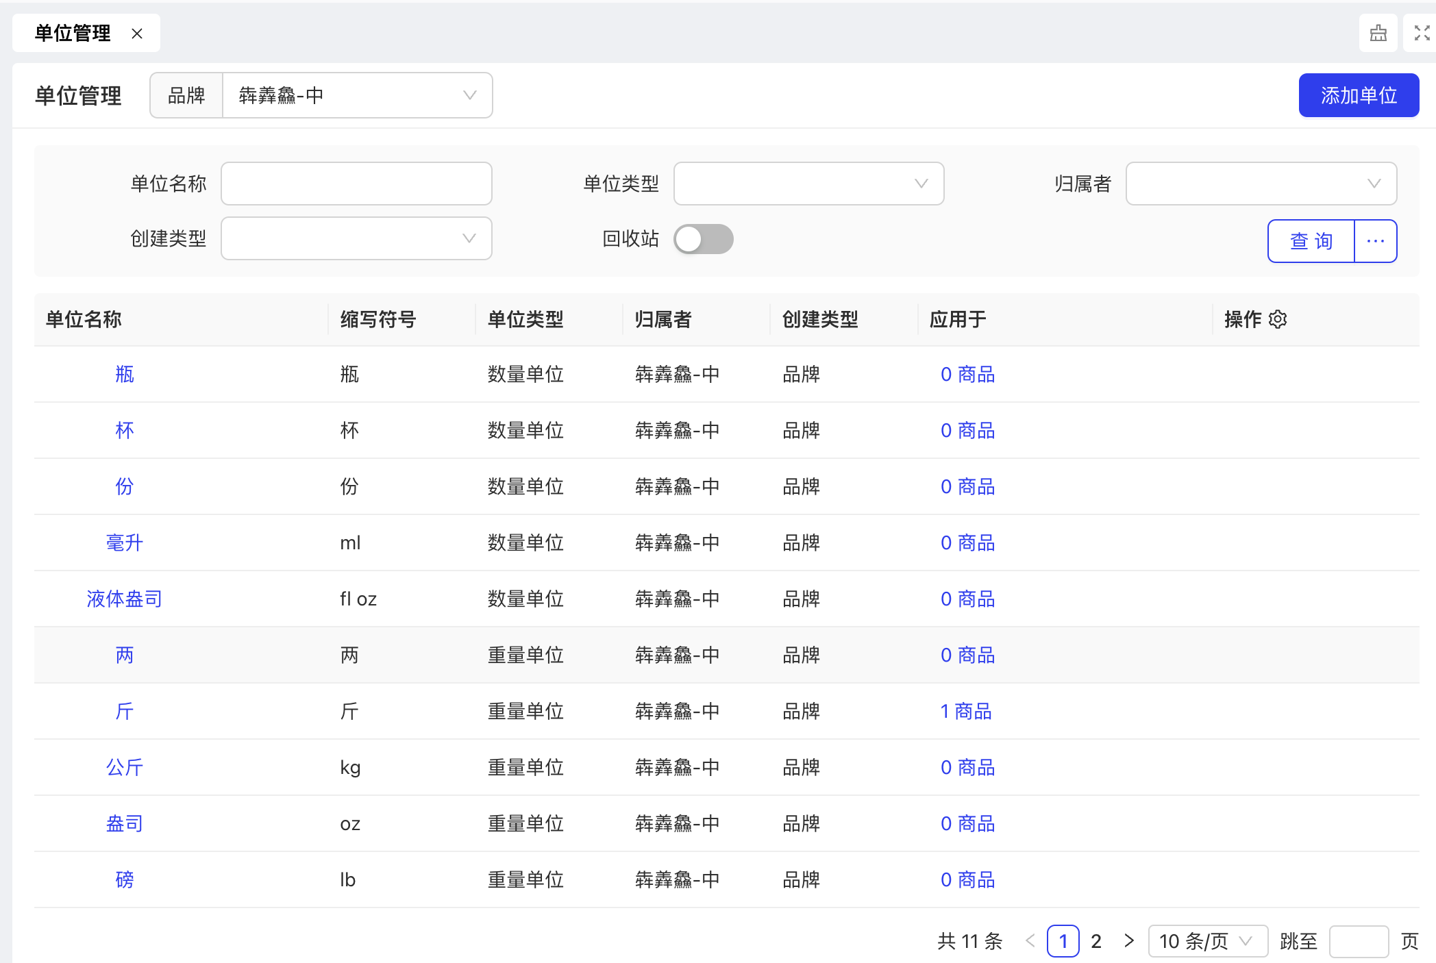The height and width of the screenshot is (963, 1436).
Task: Click 重量单位 type cell in 两 row
Action: coord(525,655)
